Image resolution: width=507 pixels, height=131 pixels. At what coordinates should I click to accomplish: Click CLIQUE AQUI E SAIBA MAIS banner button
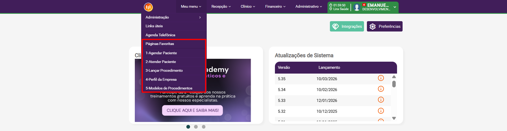coord(192,110)
